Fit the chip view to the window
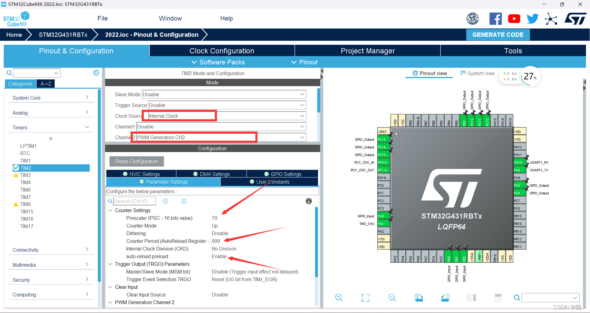590x313 pixels. pos(365,297)
